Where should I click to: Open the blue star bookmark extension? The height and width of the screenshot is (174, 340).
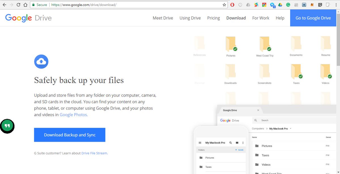[x=304, y=5]
